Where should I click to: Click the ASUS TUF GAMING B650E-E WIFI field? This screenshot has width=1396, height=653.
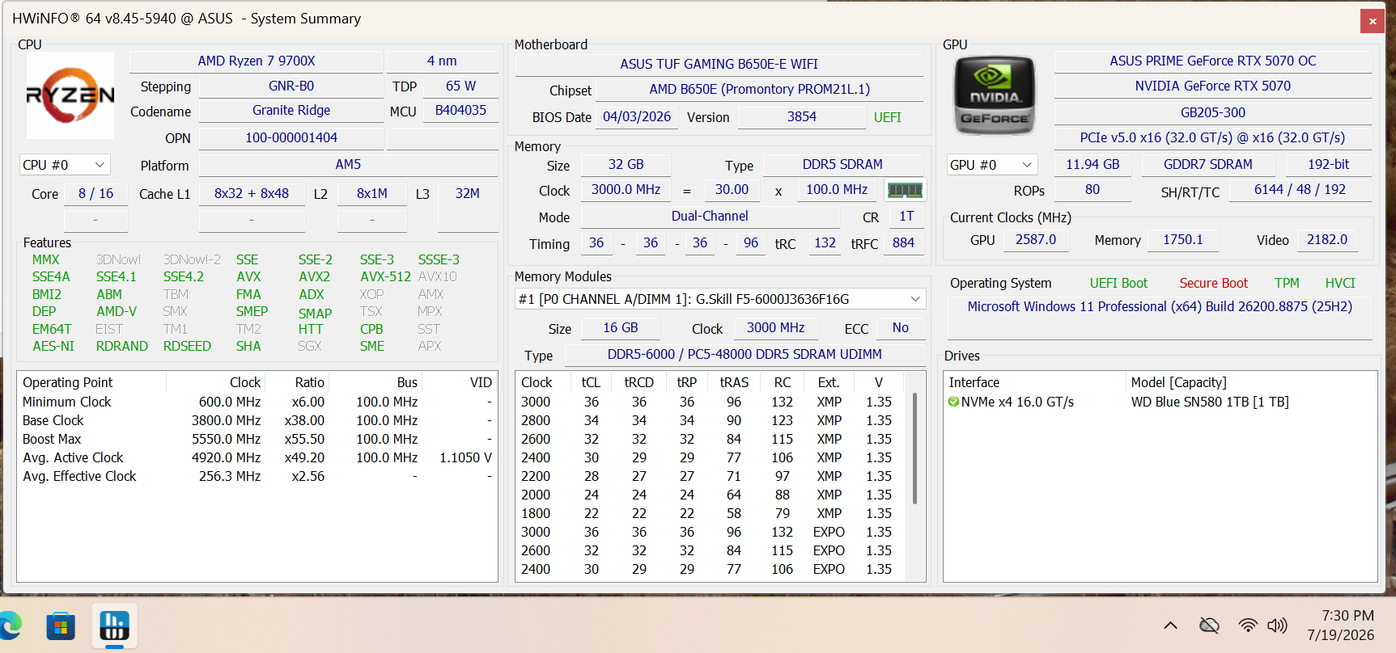(x=719, y=64)
